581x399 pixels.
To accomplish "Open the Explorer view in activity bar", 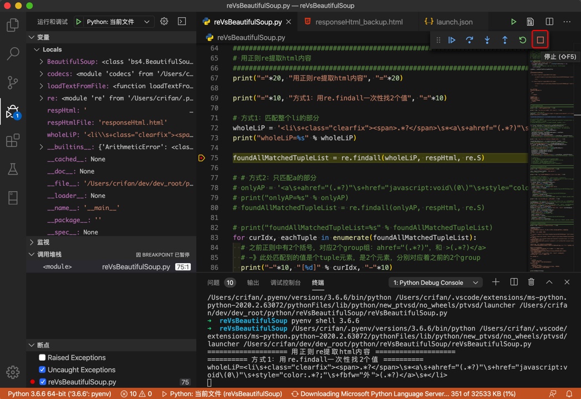I will [13, 25].
